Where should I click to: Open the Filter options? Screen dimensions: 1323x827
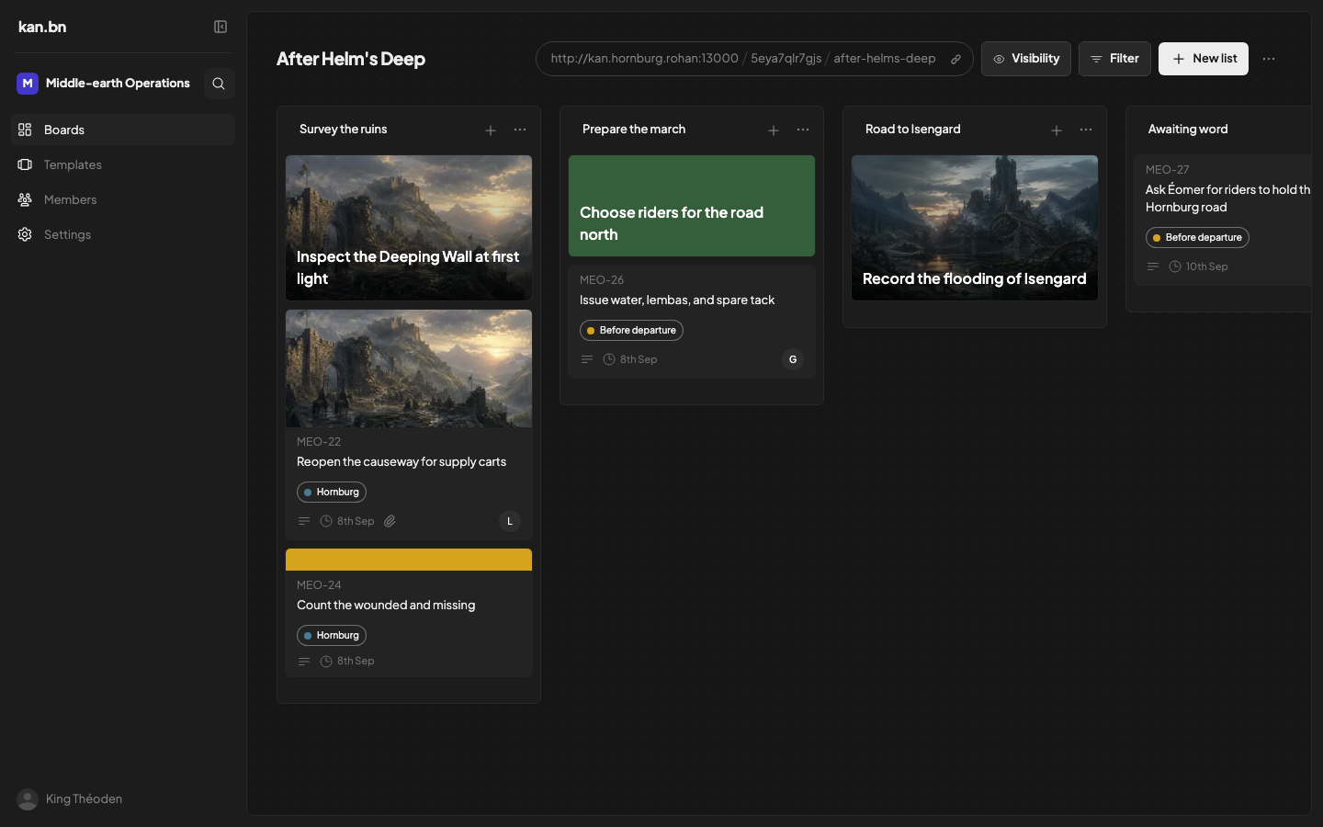pos(1114,59)
